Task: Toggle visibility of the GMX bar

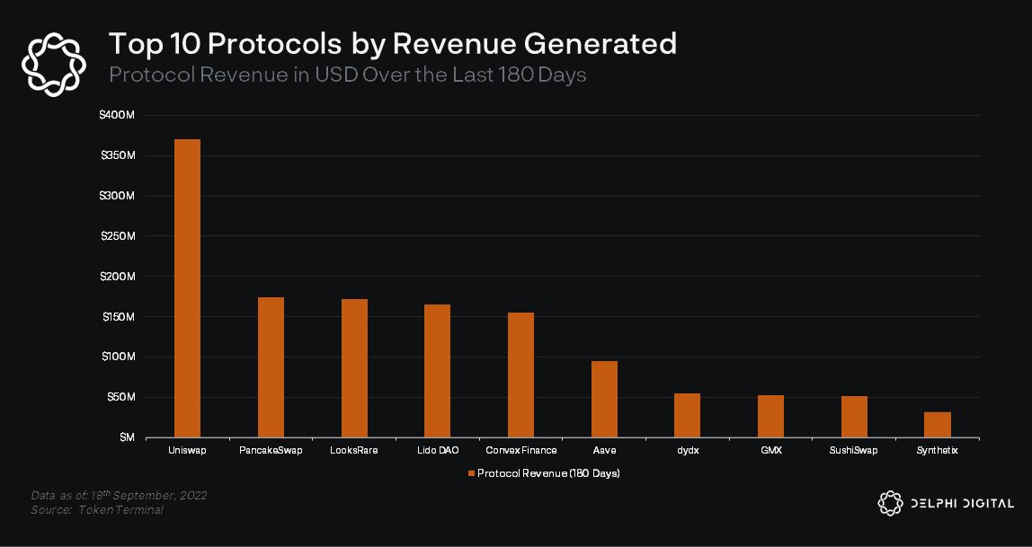Action: [x=770, y=415]
